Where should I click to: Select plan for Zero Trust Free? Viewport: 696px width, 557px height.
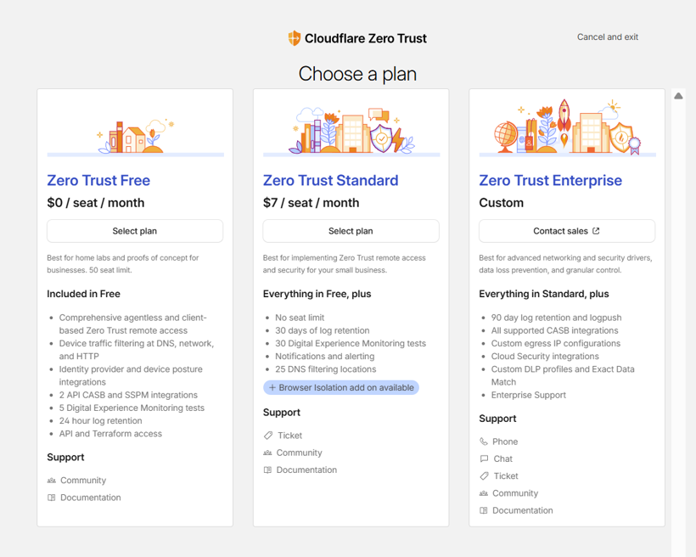(135, 231)
